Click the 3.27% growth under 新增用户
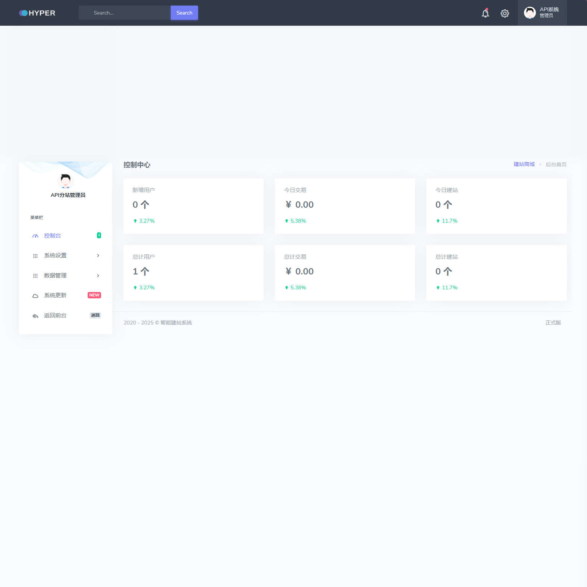 [144, 221]
